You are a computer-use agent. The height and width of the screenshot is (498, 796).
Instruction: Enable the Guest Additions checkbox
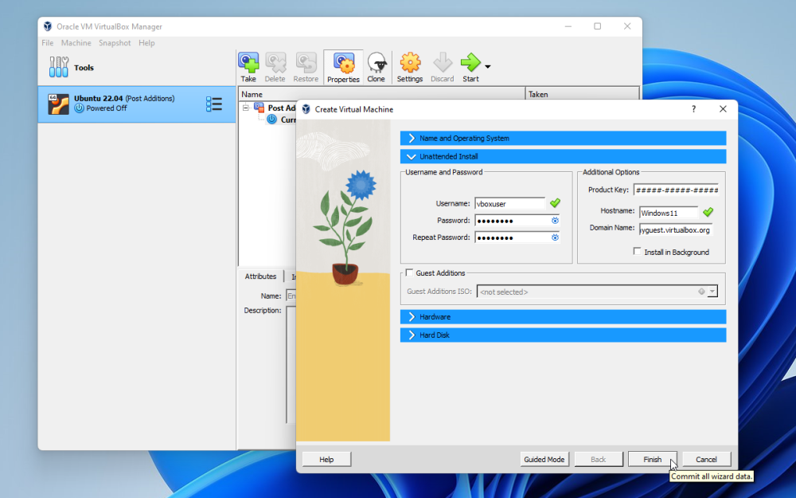pos(410,273)
